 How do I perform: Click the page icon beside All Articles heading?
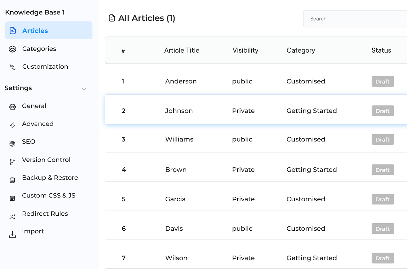point(112,18)
